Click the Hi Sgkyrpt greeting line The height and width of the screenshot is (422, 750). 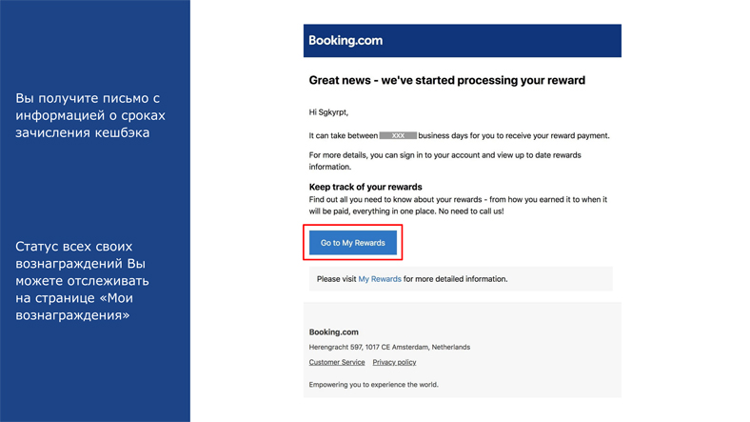click(328, 112)
